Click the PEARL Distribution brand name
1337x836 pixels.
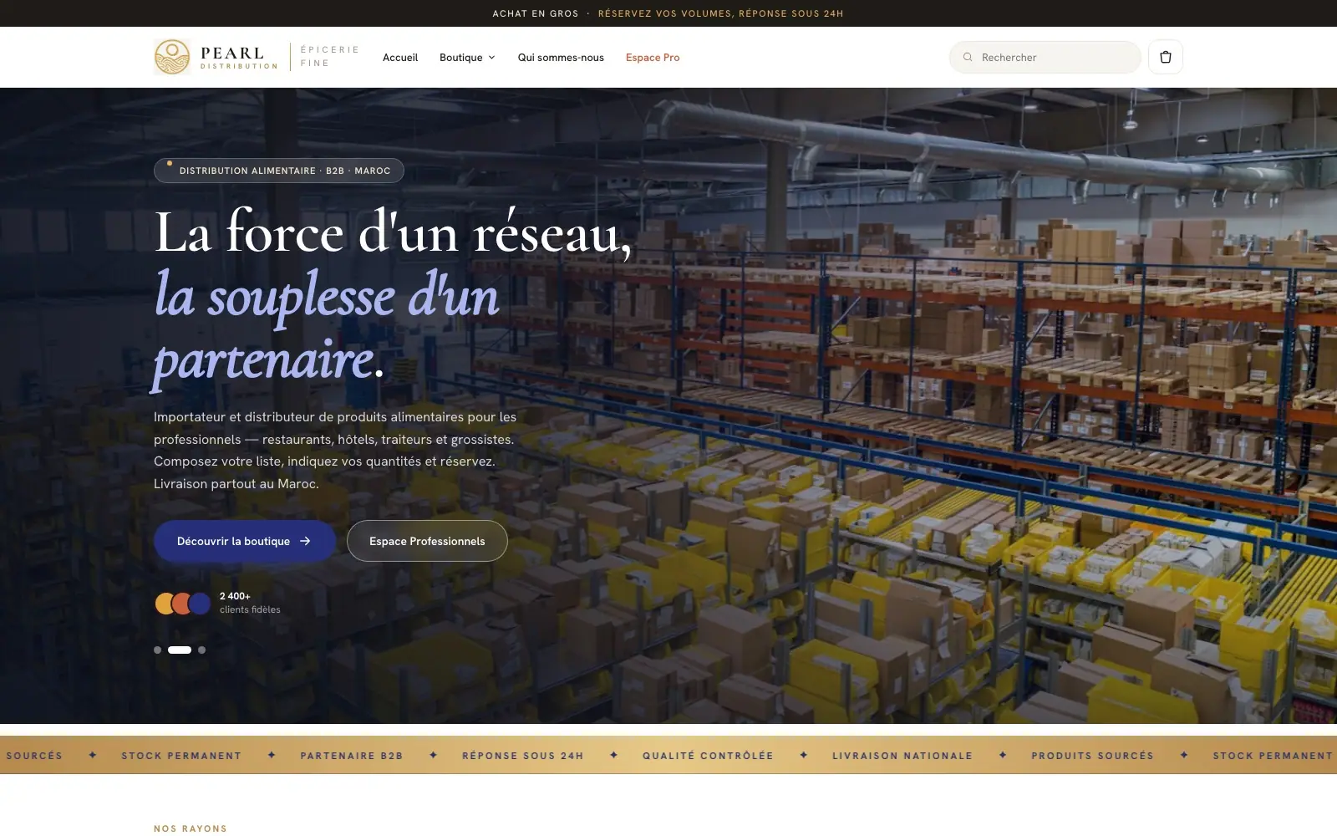point(239,58)
